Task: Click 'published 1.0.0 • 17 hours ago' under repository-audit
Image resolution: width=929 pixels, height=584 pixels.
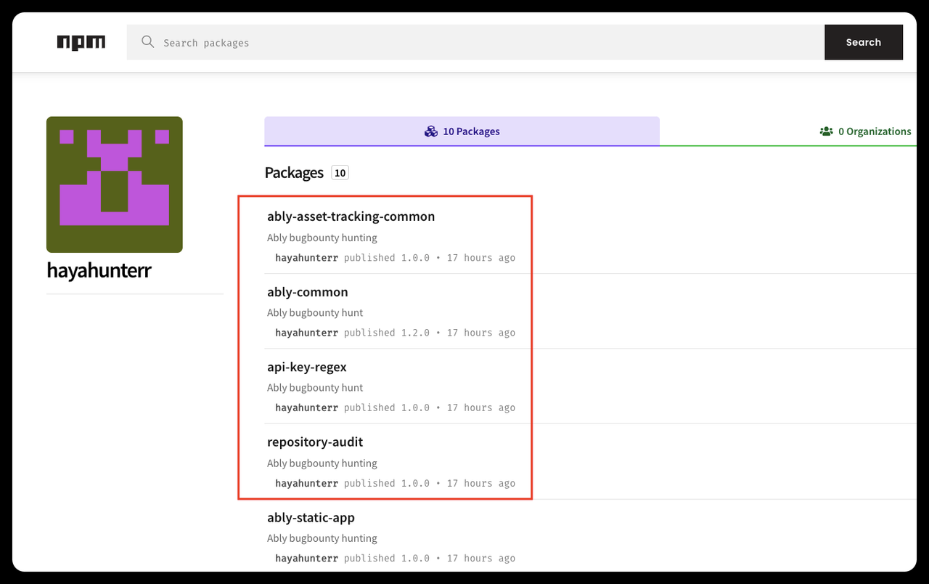Action: (430, 483)
